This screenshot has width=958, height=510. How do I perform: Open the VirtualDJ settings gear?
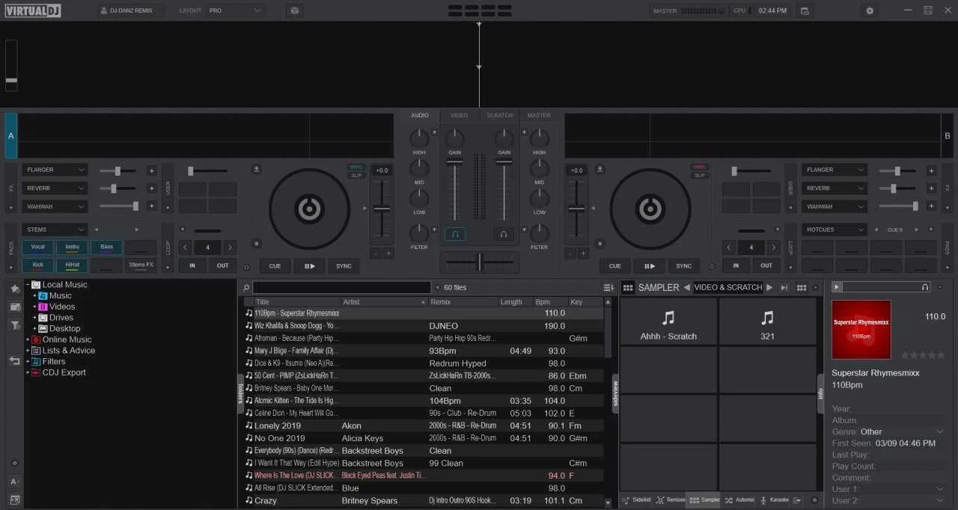pos(870,10)
